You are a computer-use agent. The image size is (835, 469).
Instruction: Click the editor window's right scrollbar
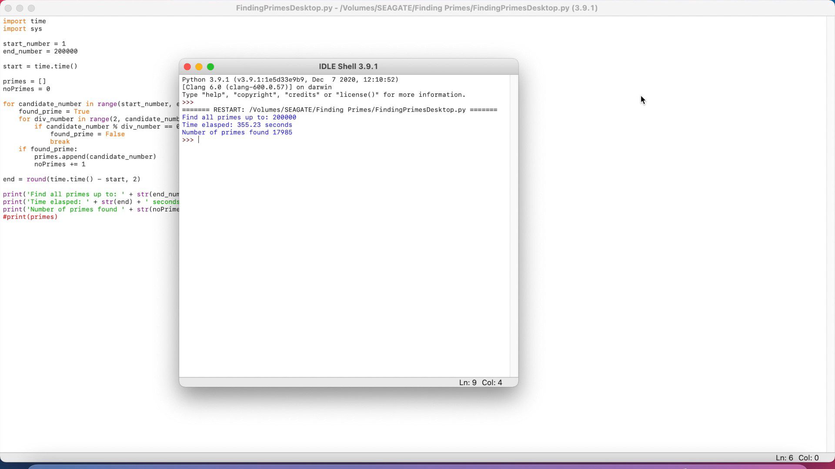[830, 234]
